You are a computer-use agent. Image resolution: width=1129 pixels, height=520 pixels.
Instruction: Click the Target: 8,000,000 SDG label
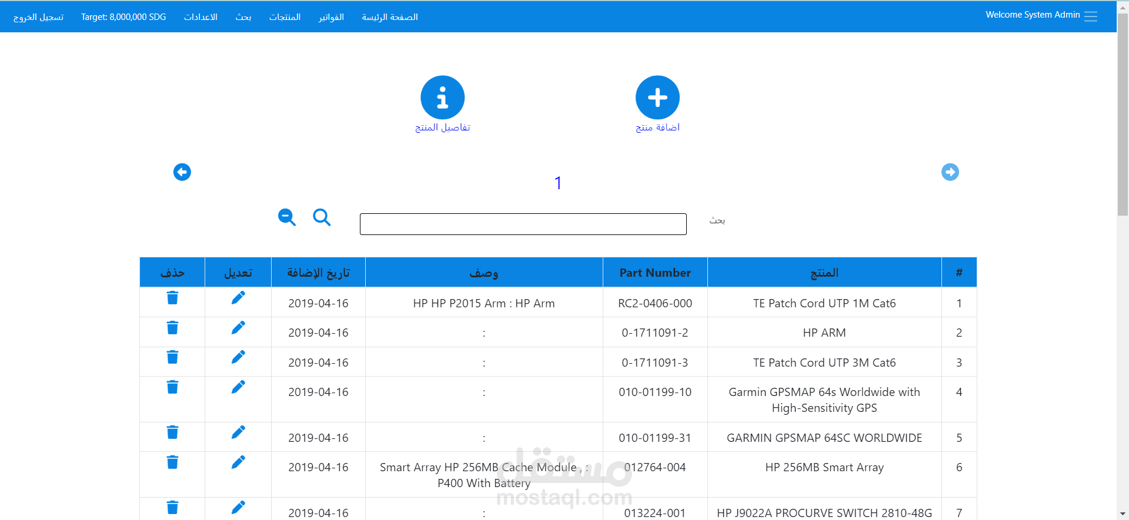tap(123, 17)
